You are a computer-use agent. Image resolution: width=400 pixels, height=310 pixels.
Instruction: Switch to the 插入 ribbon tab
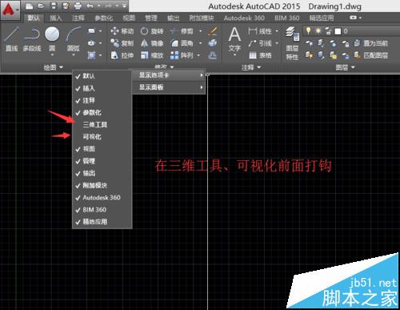pos(56,18)
